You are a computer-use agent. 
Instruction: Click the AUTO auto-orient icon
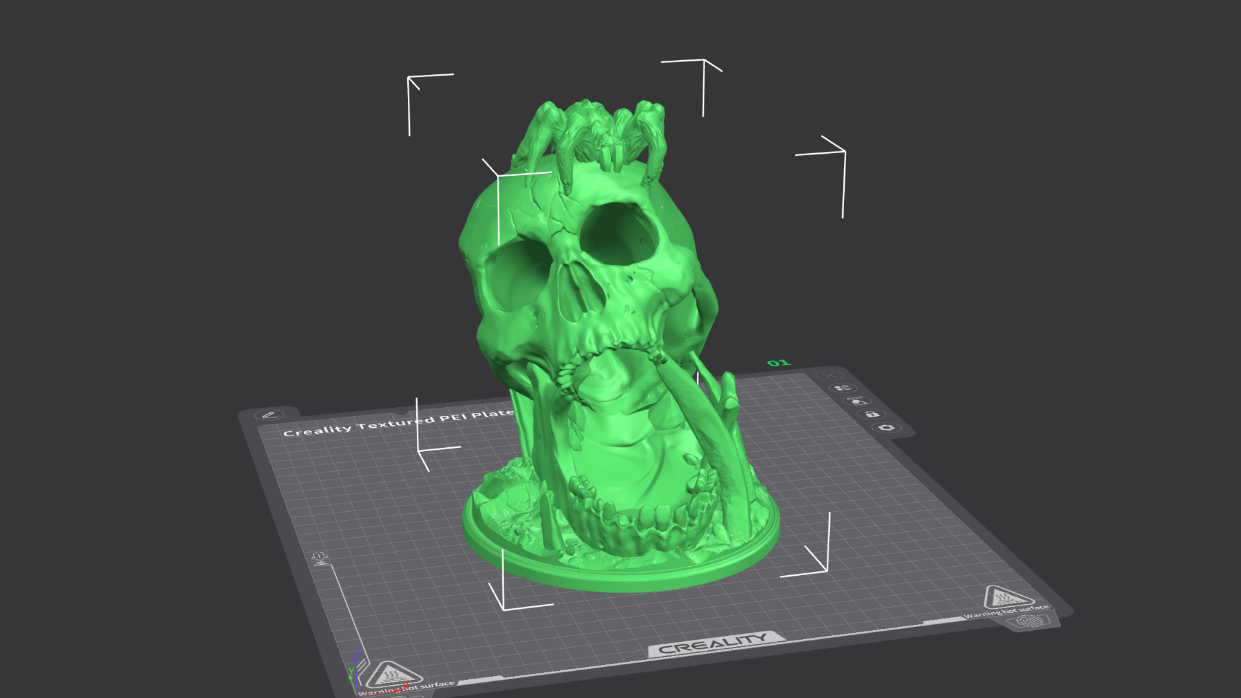[x=856, y=402]
